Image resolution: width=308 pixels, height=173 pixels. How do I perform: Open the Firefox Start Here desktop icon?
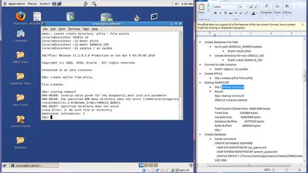tap(20, 17)
